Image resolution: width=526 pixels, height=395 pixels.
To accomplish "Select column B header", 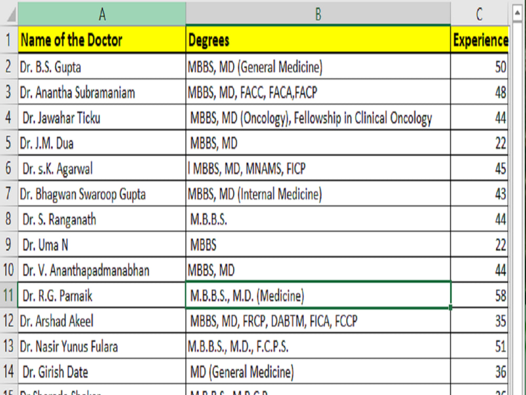I will pyautogui.click(x=318, y=14).
